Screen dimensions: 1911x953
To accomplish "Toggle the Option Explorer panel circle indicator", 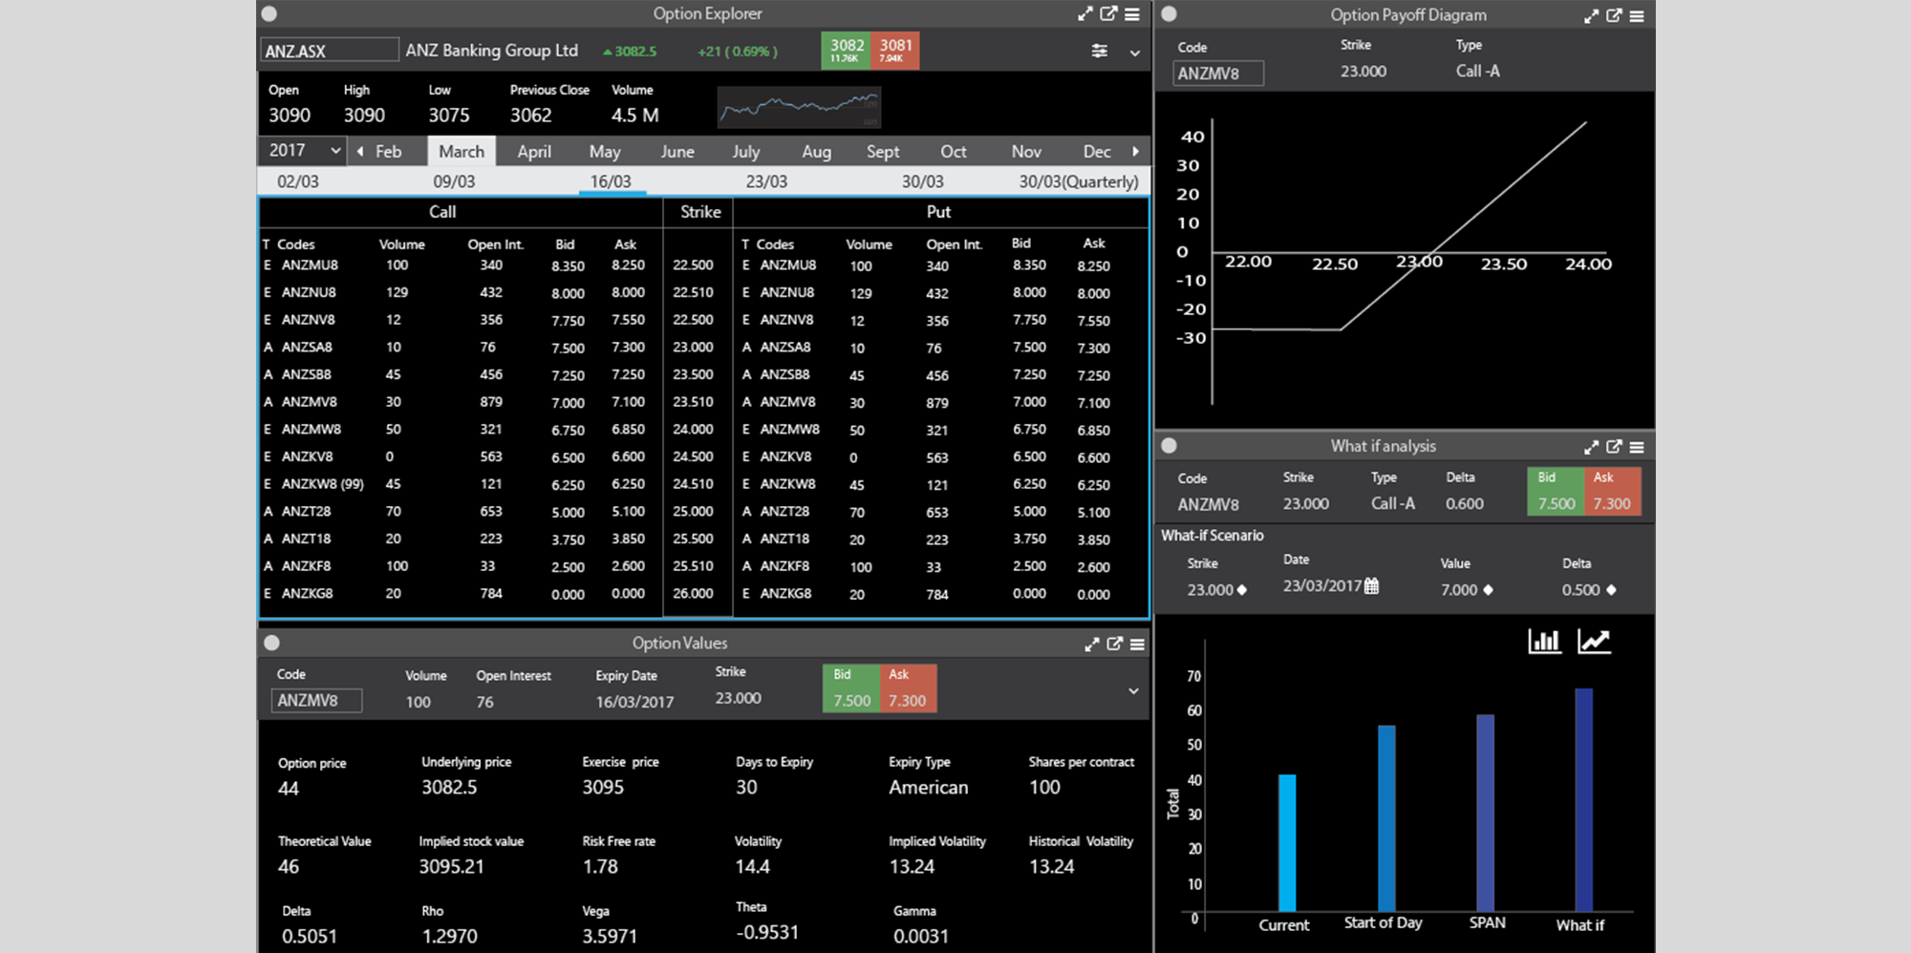I will [x=269, y=13].
